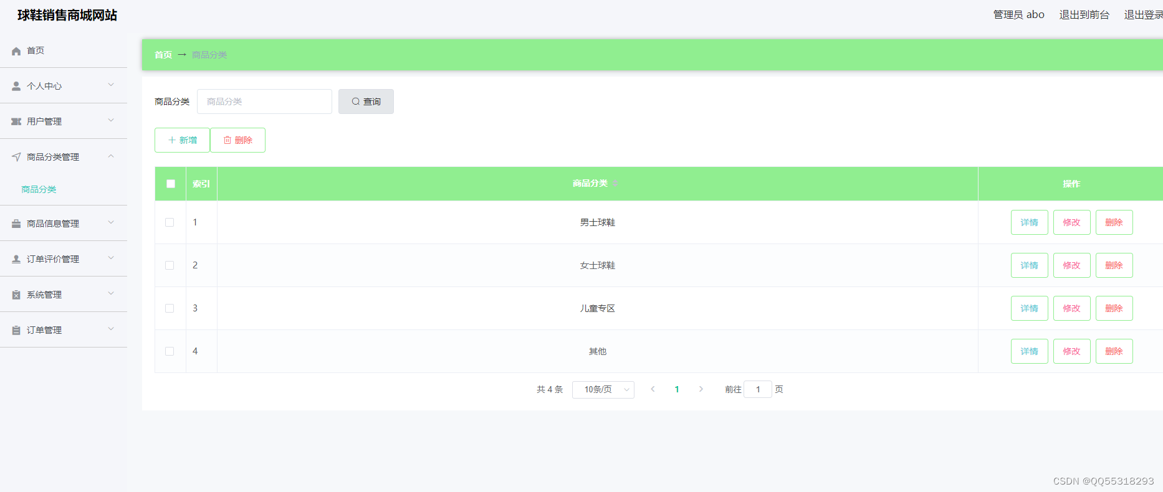Open 首页 in the sidebar menu
This screenshot has height=492, width=1163.
pyautogui.click(x=64, y=50)
